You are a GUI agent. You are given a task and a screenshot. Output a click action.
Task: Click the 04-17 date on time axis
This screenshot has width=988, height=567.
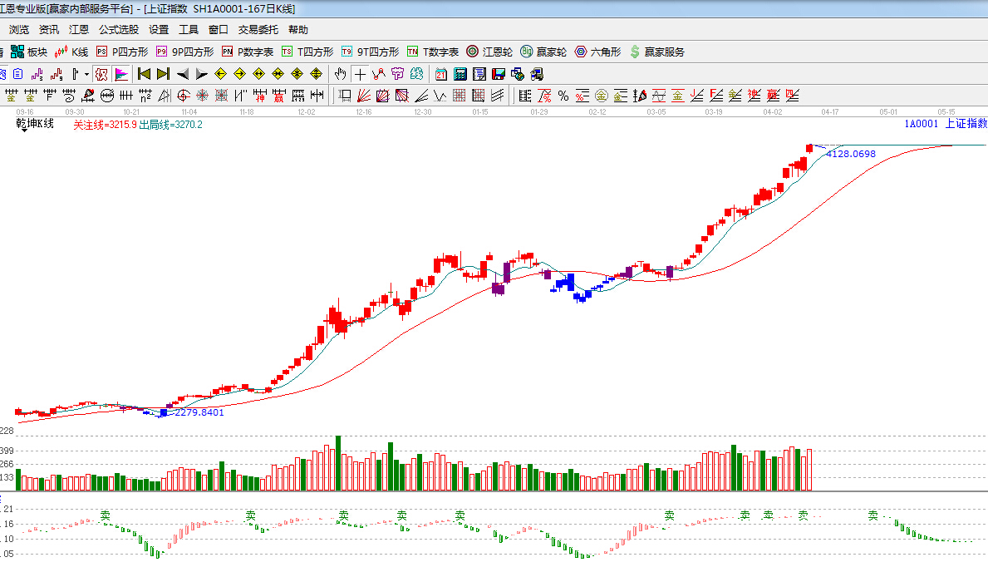829,111
